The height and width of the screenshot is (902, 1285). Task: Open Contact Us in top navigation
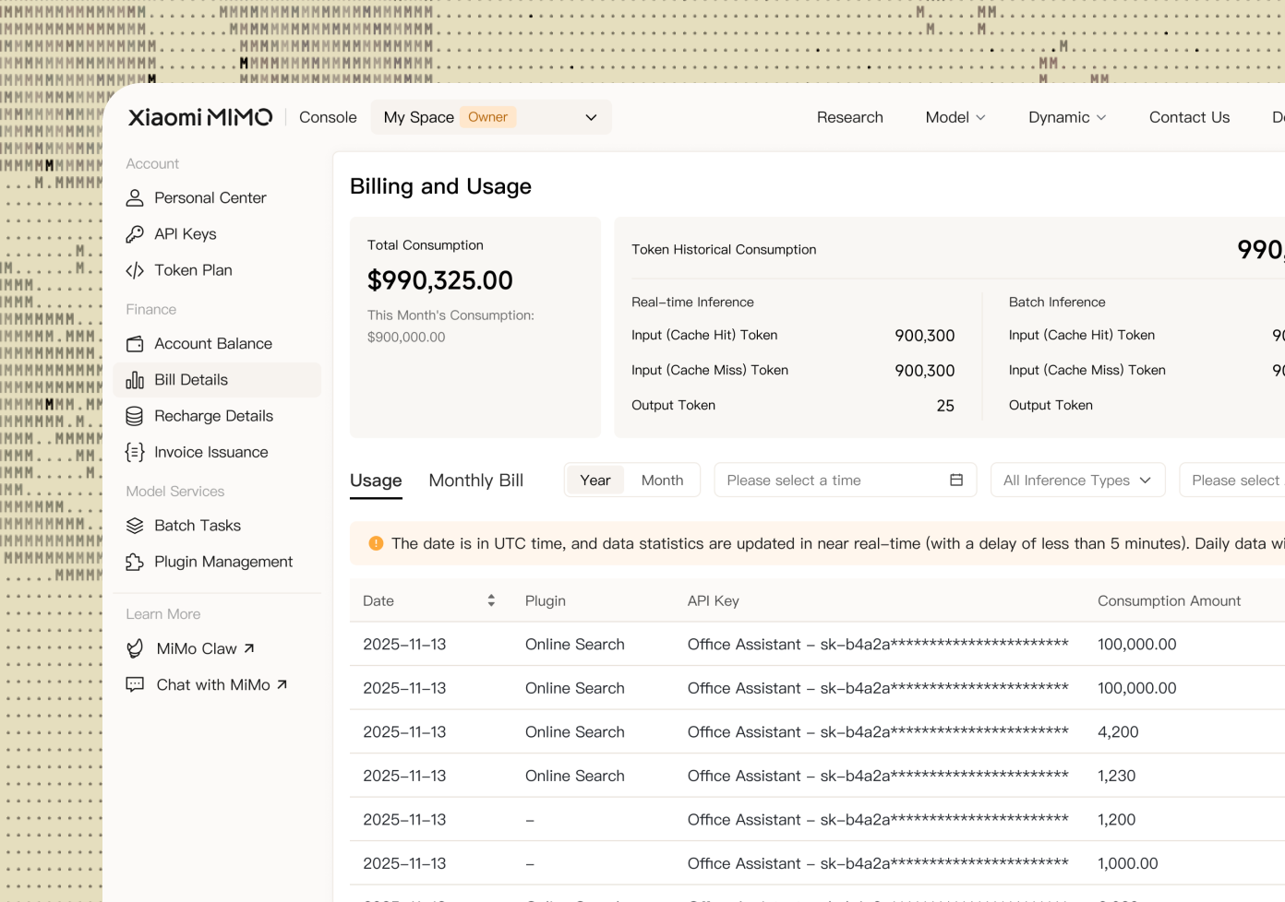coord(1189,117)
